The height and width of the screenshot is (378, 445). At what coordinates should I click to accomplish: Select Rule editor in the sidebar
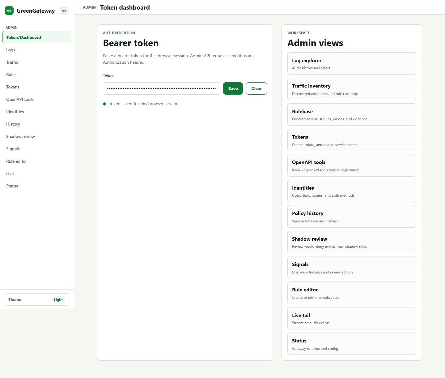click(x=37, y=161)
